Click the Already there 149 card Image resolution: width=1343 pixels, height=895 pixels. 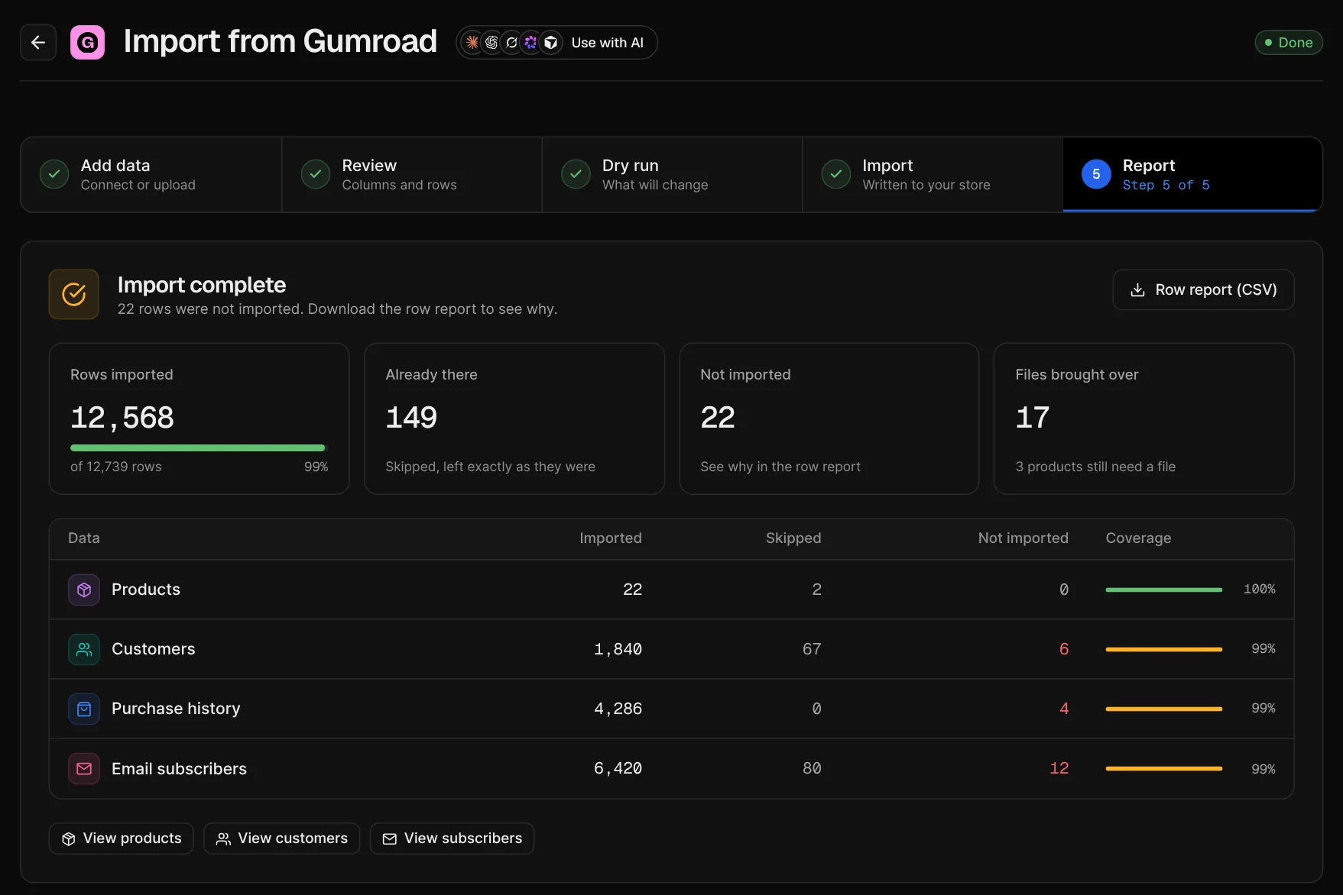(514, 418)
